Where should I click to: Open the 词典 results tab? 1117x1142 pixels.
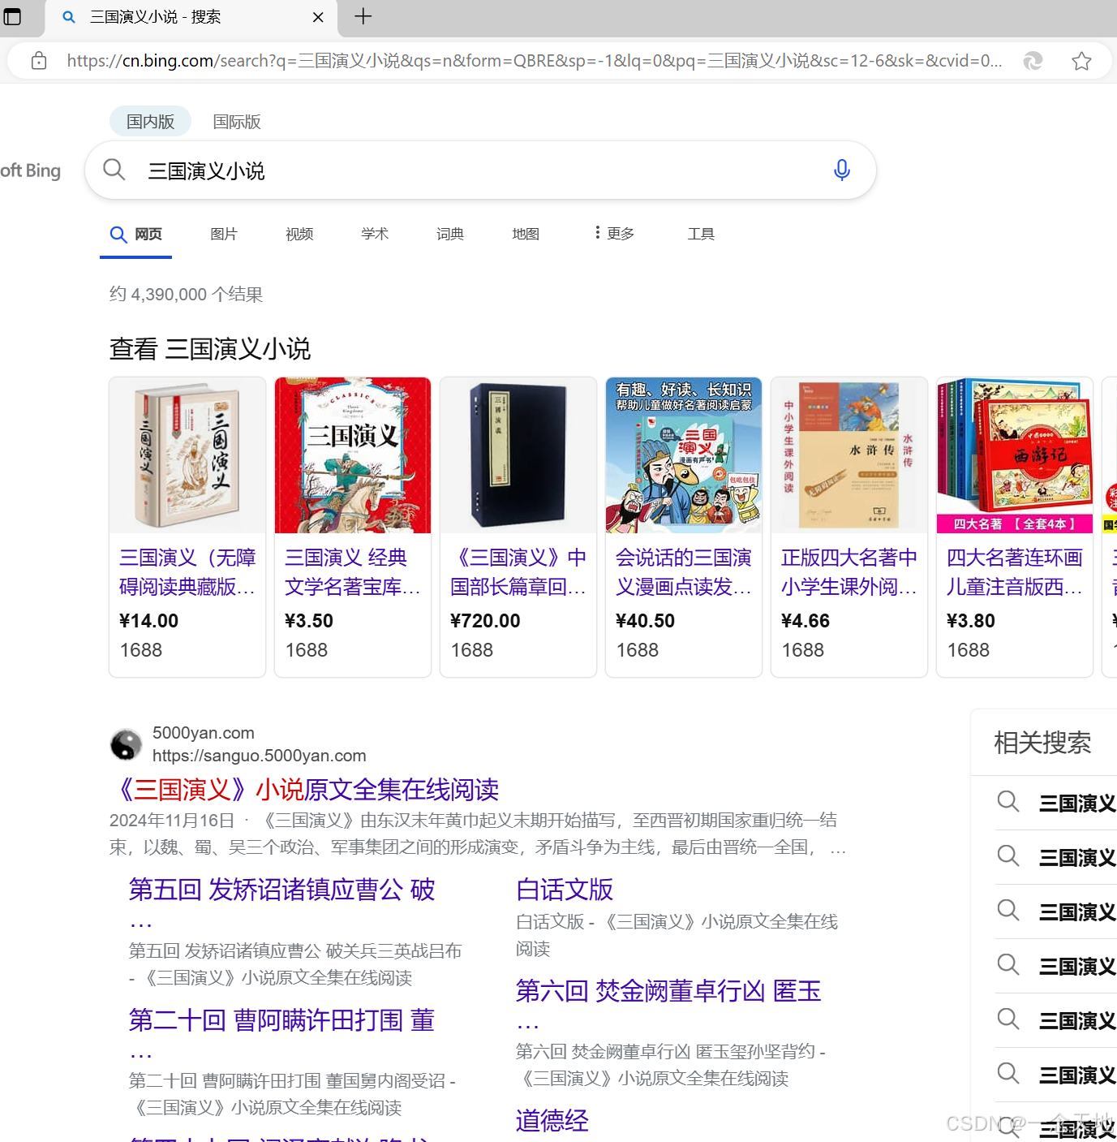pos(450,234)
